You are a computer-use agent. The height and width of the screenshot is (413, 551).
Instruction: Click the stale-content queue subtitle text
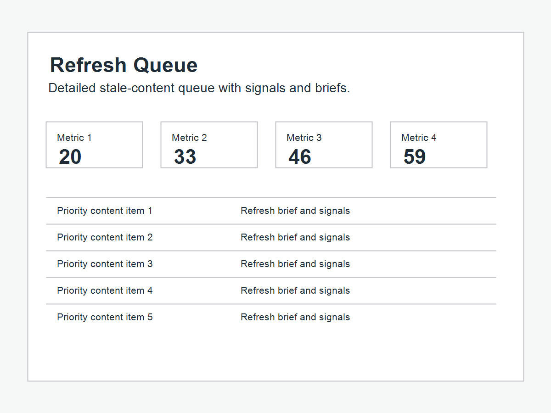[x=199, y=88]
